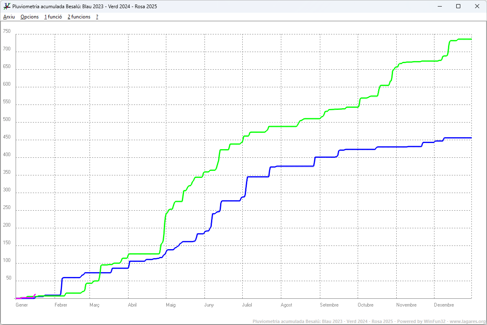The width and height of the screenshot is (487, 325).
Task: Open the Opcions menu
Action: (30, 17)
